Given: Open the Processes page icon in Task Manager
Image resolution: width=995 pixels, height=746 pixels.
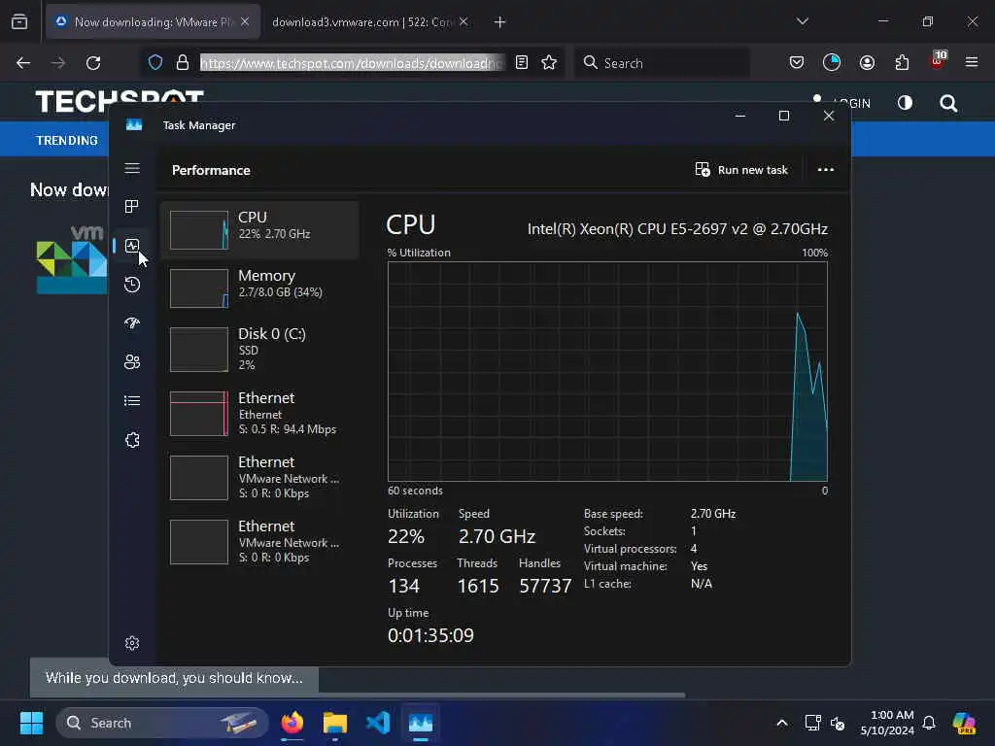Looking at the screenshot, I should (x=132, y=207).
